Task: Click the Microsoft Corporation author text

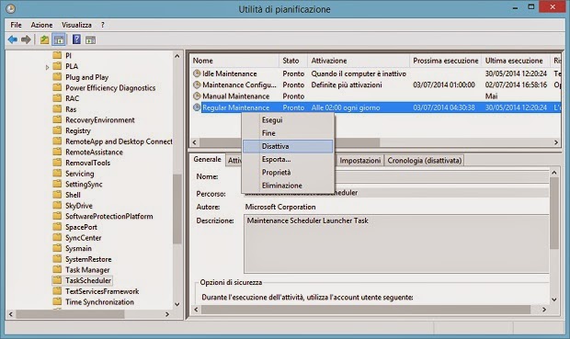Action: tap(280, 207)
